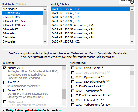Click up arrow of Modell/Zubehör list scrollbar
The height and width of the screenshot is (112, 138).
(x=132, y=9)
